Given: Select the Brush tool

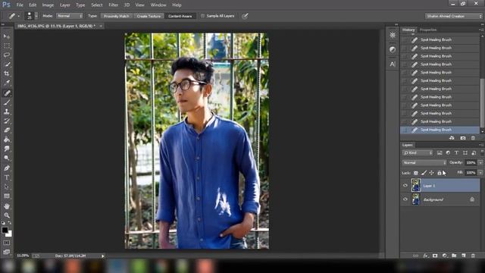Looking at the screenshot, I should click(7, 102).
